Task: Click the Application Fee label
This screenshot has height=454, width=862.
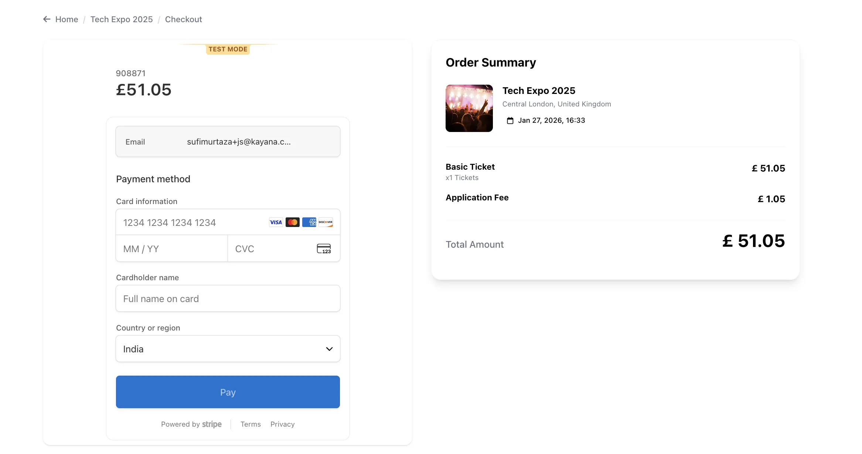Action: coord(477,197)
